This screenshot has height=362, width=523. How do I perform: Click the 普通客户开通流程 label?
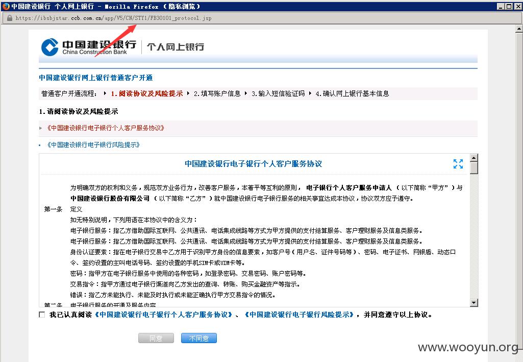tap(69, 94)
